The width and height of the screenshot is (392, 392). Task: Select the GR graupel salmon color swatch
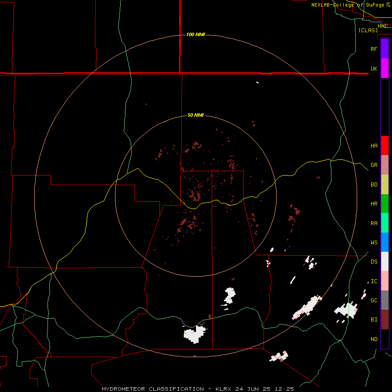385,165
